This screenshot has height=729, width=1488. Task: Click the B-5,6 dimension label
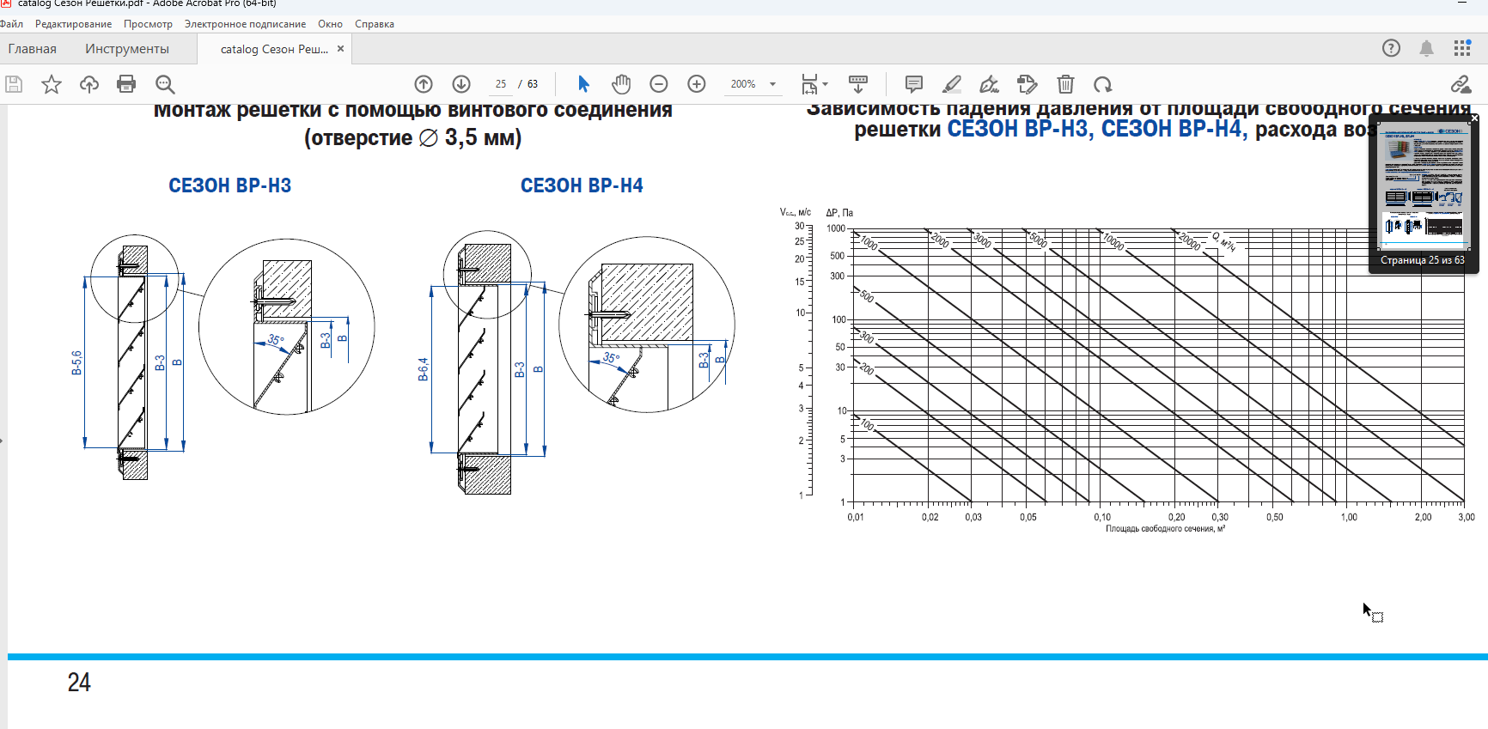pyautogui.click(x=76, y=363)
